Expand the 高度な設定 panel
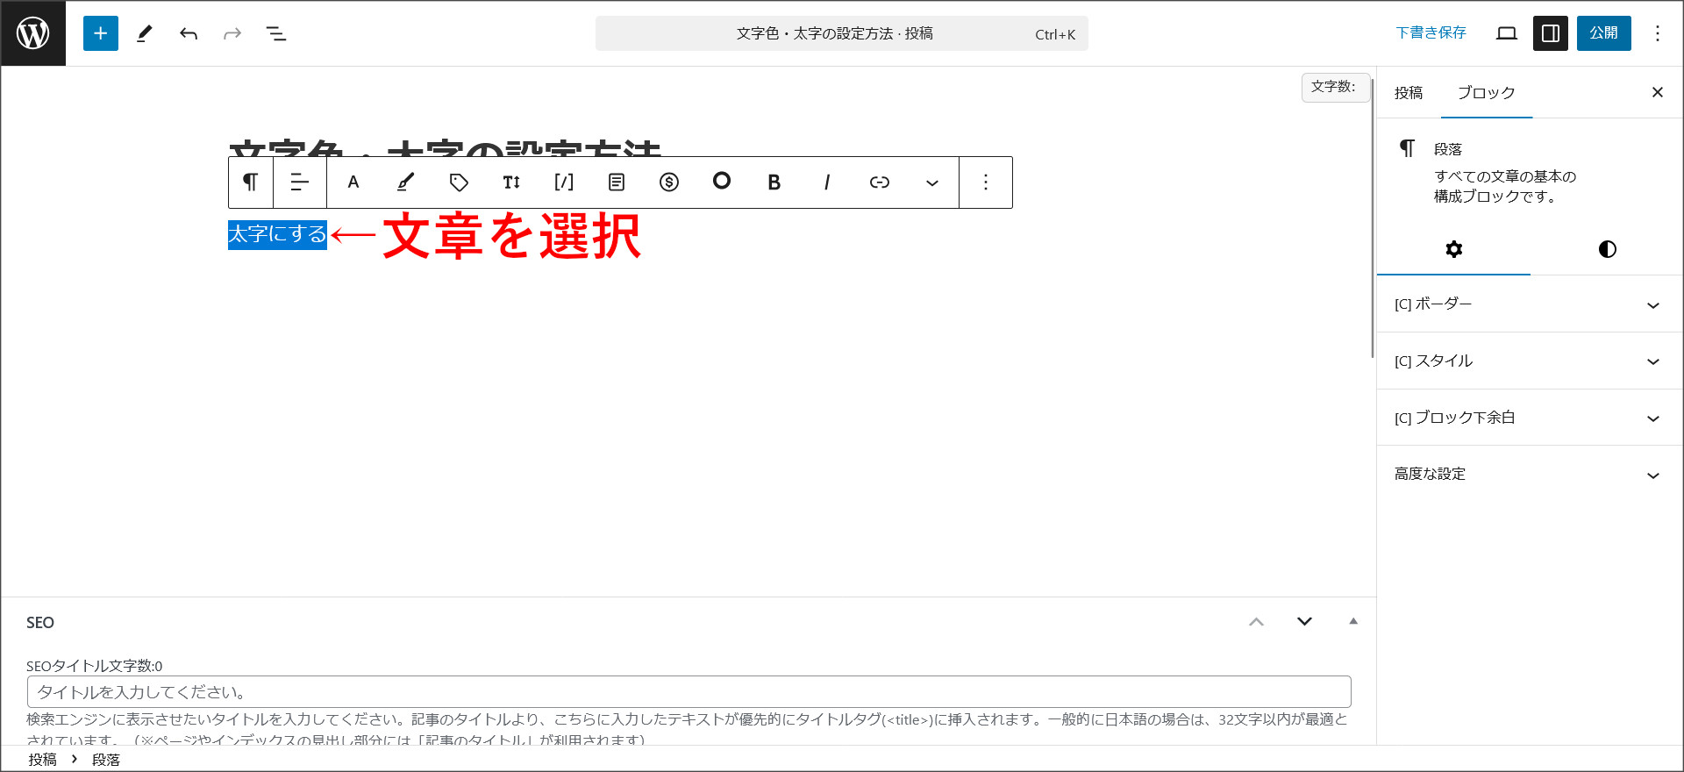The height and width of the screenshot is (772, 1684). pos(1530,475)
